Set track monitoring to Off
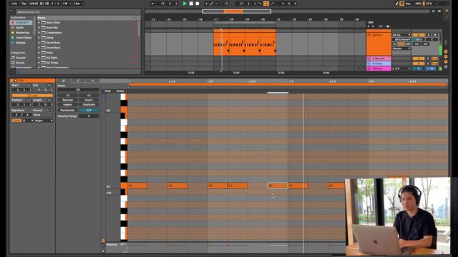 pos(408,44)
